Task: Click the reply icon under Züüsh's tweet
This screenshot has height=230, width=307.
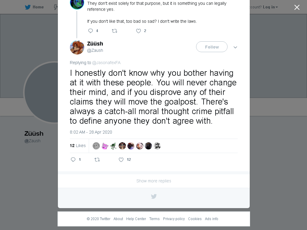Action: pos(73,160)
